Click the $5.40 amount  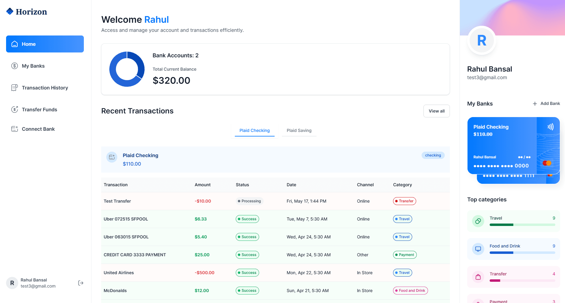pos(200,237)
